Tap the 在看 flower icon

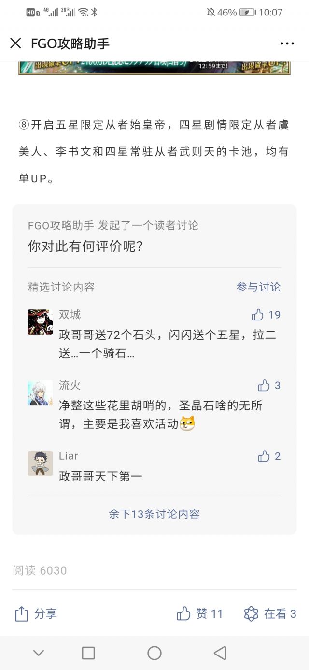[251, 614]
